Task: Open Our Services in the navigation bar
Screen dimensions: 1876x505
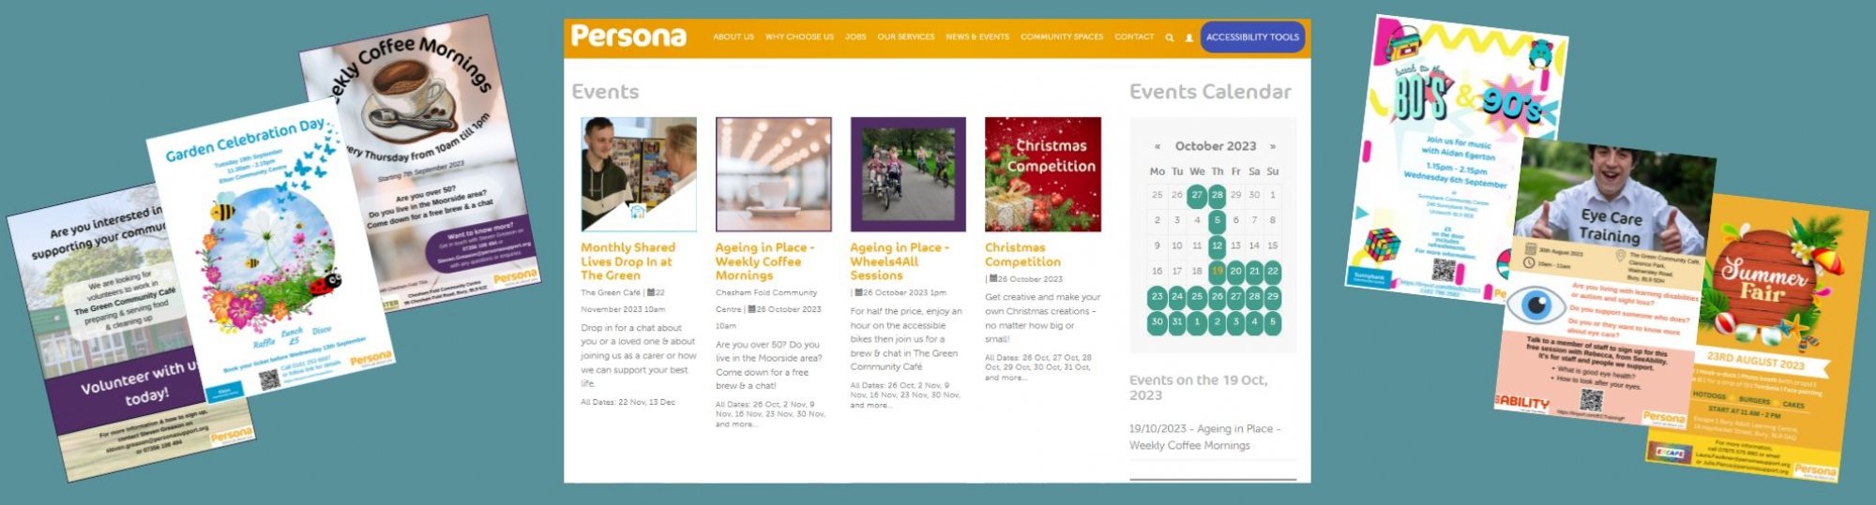Action: pos(906,37)
